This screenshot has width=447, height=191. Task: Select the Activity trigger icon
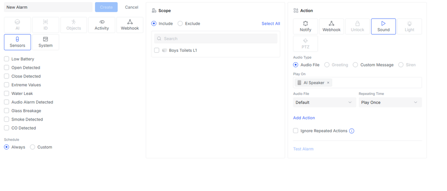coord(101,22)
